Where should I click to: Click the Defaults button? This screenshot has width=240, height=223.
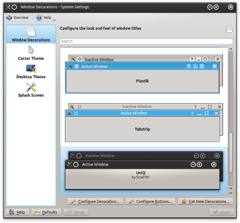[46, 212]
